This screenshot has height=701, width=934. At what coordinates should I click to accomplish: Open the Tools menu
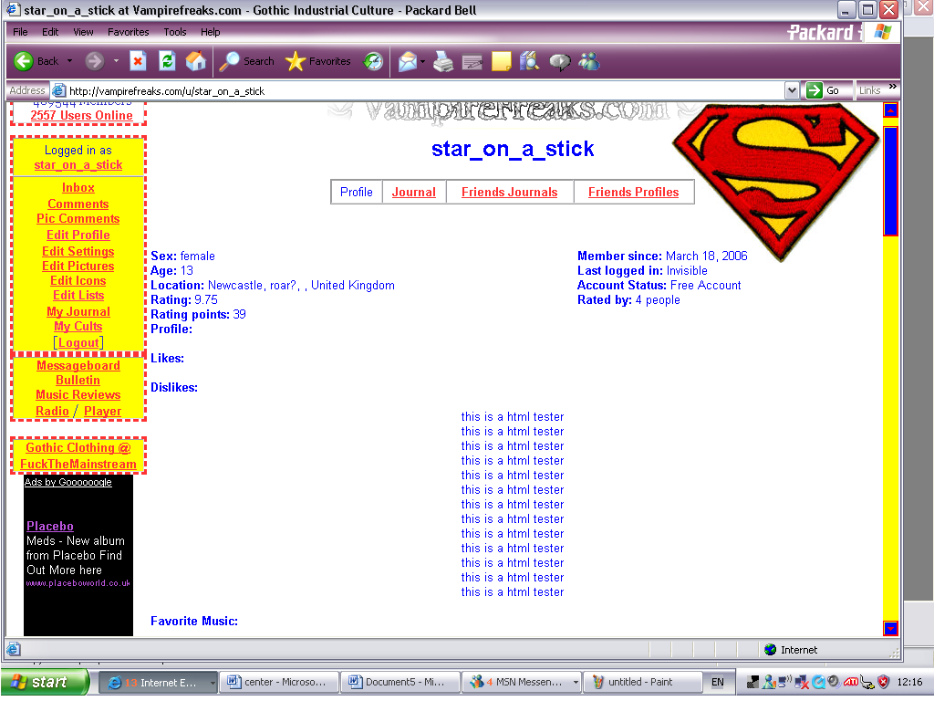point(174,32)
